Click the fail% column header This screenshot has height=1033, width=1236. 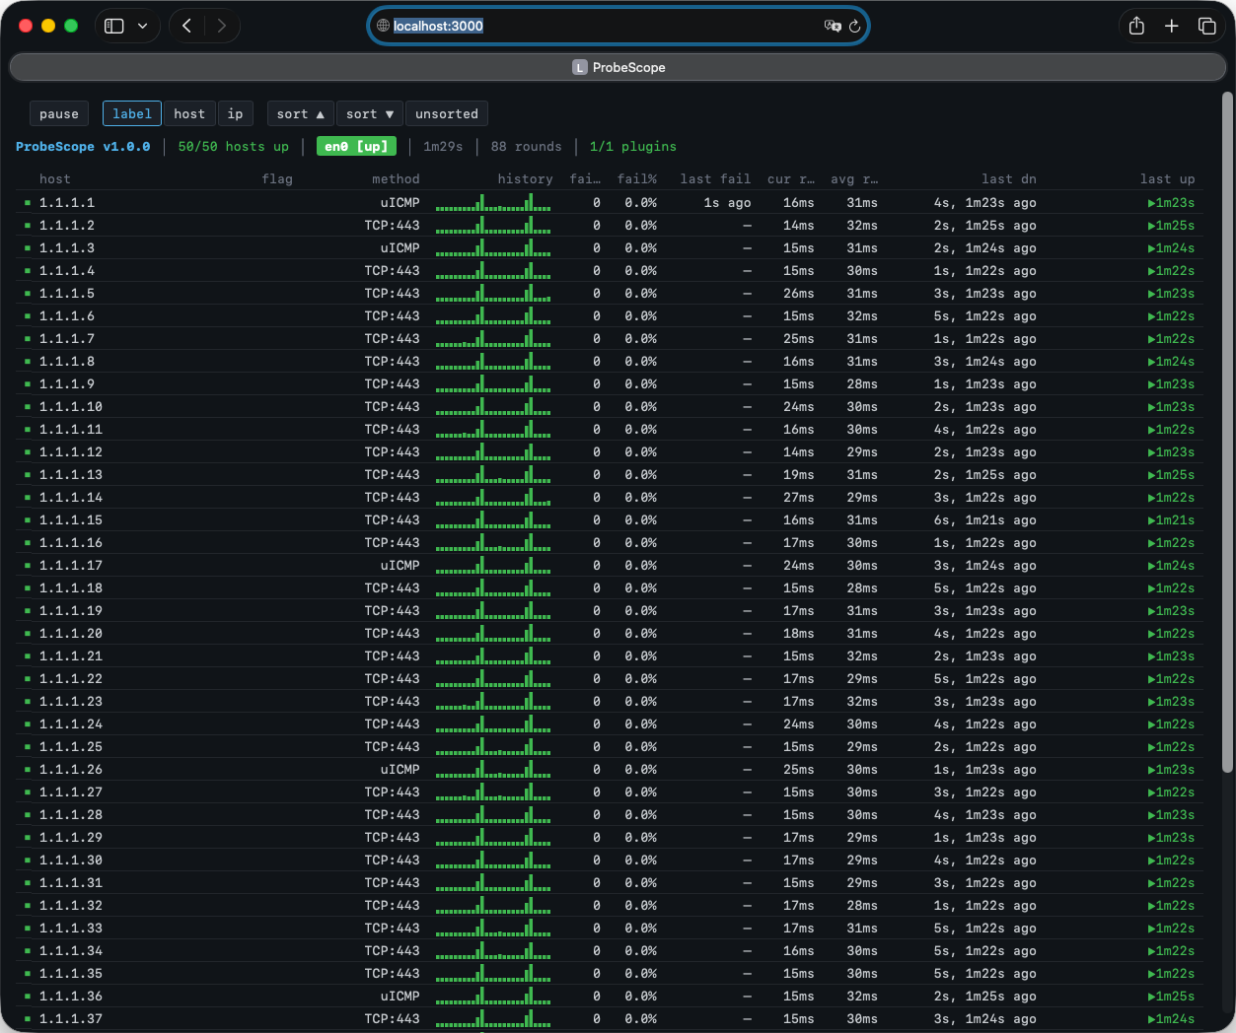(x=637, y=178)
